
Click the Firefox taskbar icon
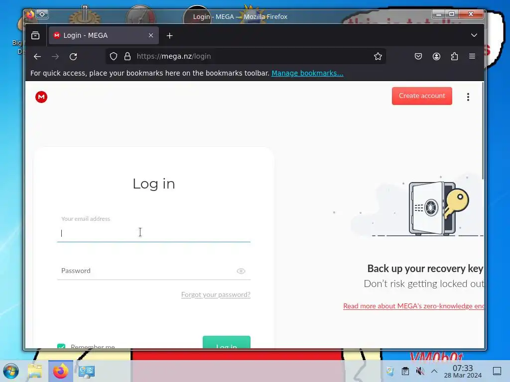(x=61, y=371)
